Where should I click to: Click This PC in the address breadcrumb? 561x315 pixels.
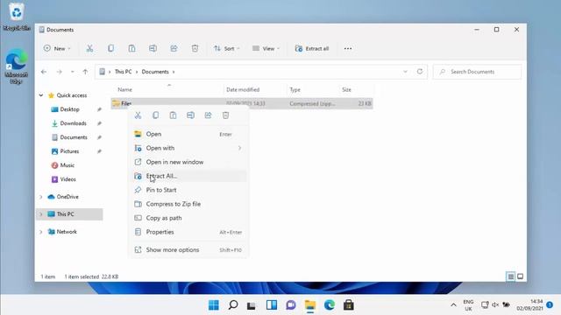pyautogui.click(x=123, y=72)
